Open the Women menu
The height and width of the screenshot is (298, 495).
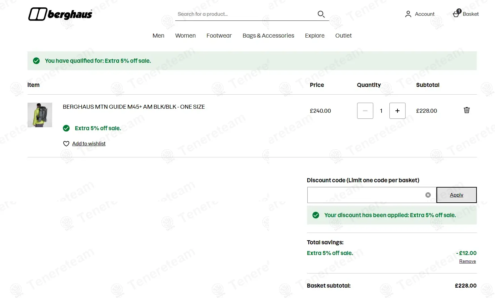(x=185, y=36)
